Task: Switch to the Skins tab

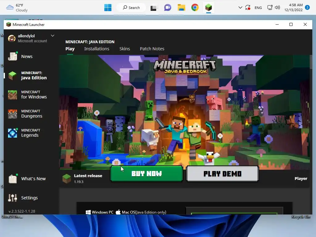Action: coord(125,49)
